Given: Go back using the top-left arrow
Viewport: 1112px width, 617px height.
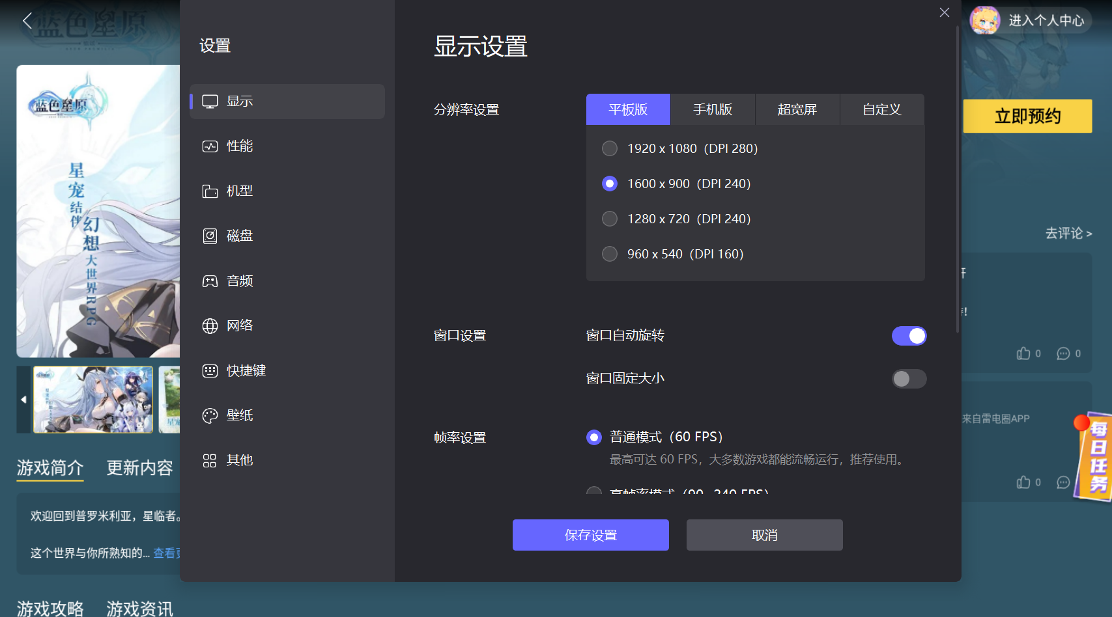Looking at the screenshot, I should point(27,21).
